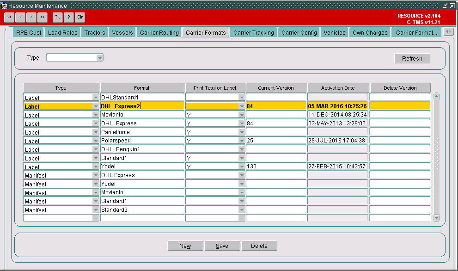
Task: Click the Delete Version column header
Action: [x=400, y=88]
